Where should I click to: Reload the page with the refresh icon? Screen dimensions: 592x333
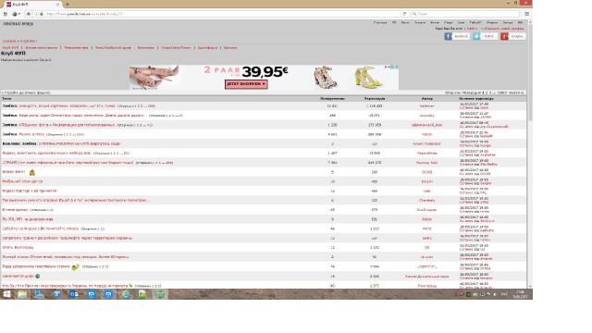pos(404,14)
